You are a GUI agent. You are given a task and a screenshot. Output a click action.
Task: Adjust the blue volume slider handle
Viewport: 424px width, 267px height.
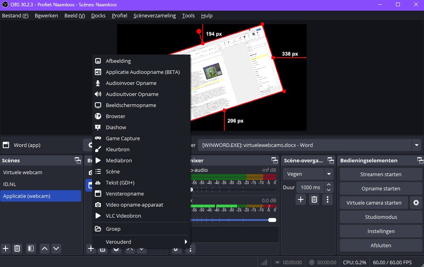(272, 220)
